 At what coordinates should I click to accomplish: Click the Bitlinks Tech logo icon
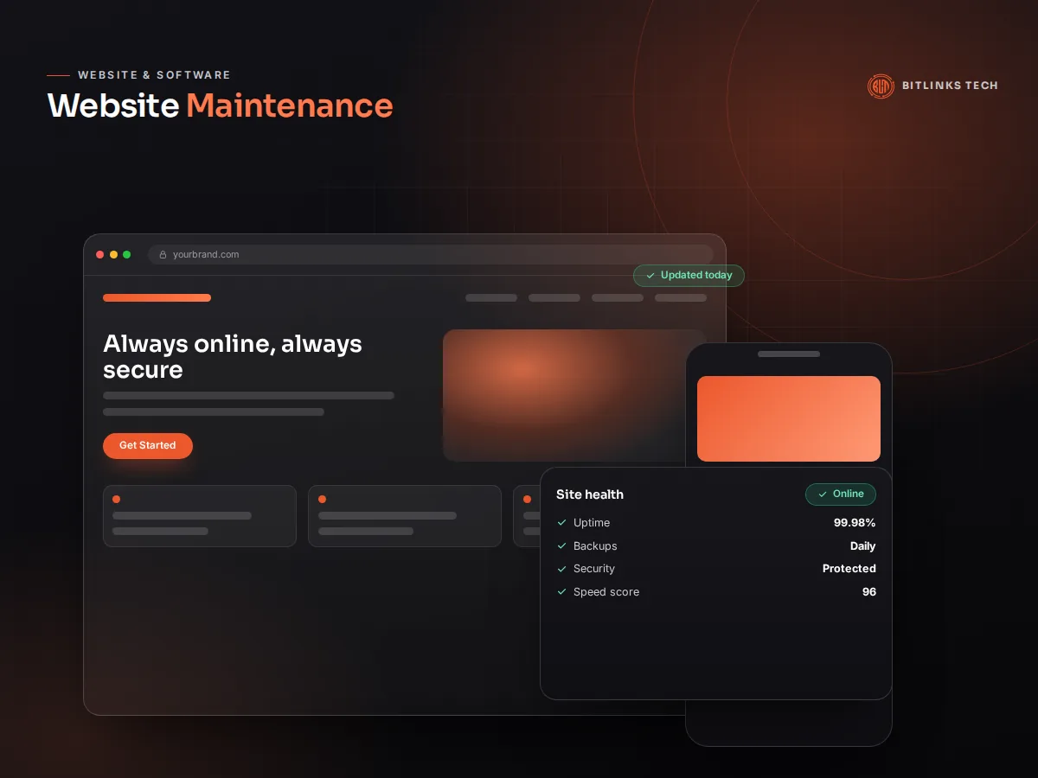click(x=881, y=86)
